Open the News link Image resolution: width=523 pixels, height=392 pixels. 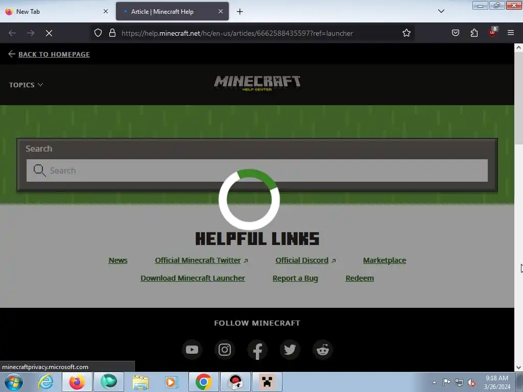[118, 260]
